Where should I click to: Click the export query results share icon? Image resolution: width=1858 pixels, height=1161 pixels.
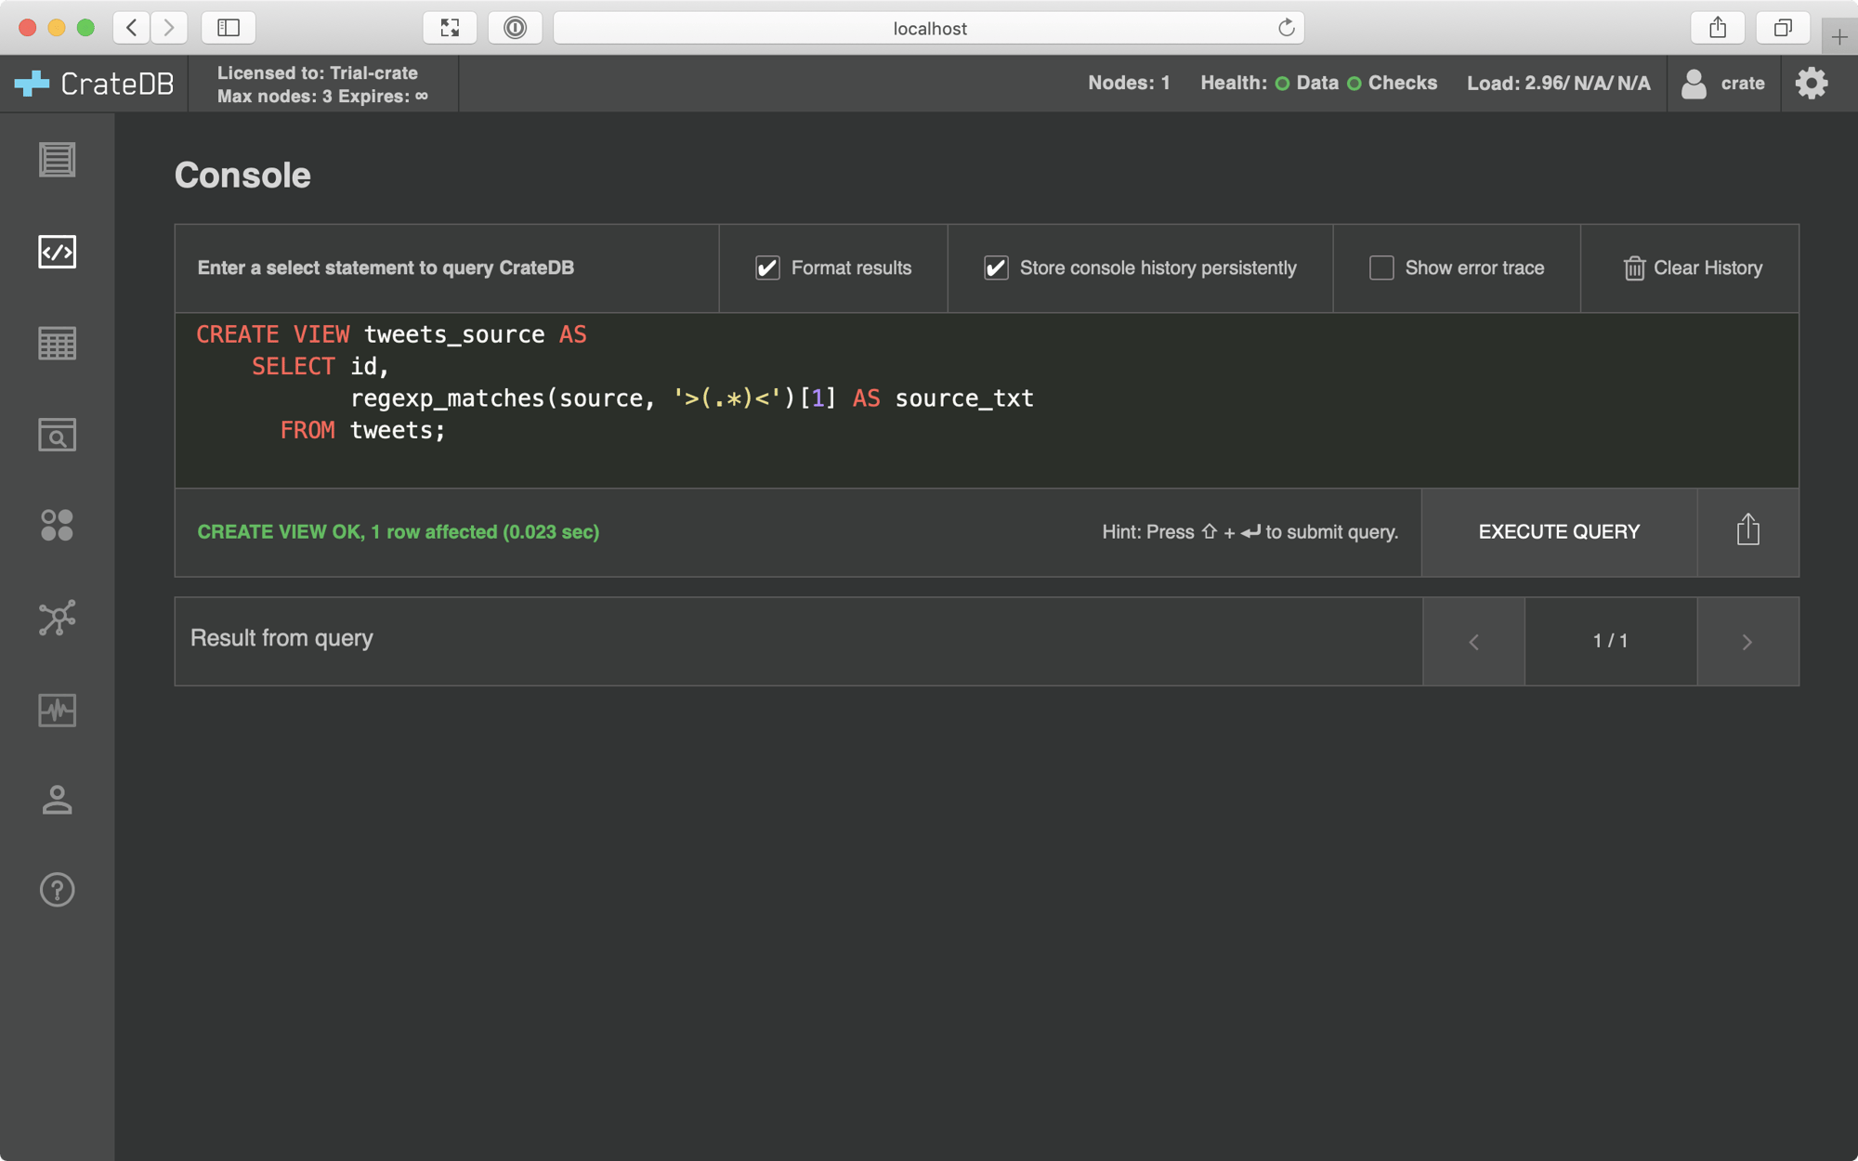(x=1748, y=531)
